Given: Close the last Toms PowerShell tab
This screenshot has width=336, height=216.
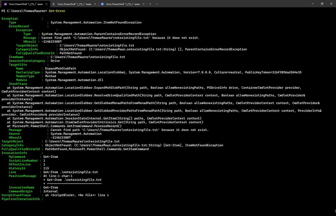Looking at the screenshot, I should pos(143,4).
